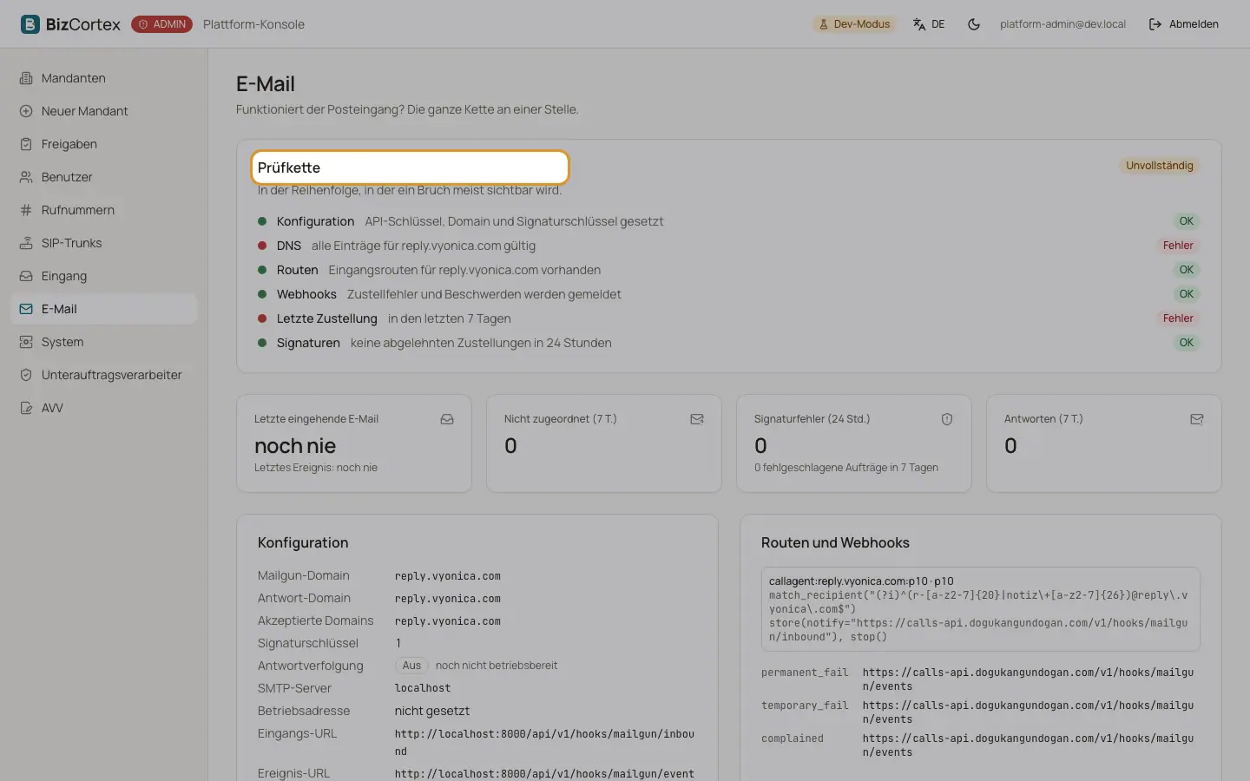Go to Unterauftragsverarbeiter page
The height and width of the screenshot is (781, 1250).
click(x=104, y=375)
